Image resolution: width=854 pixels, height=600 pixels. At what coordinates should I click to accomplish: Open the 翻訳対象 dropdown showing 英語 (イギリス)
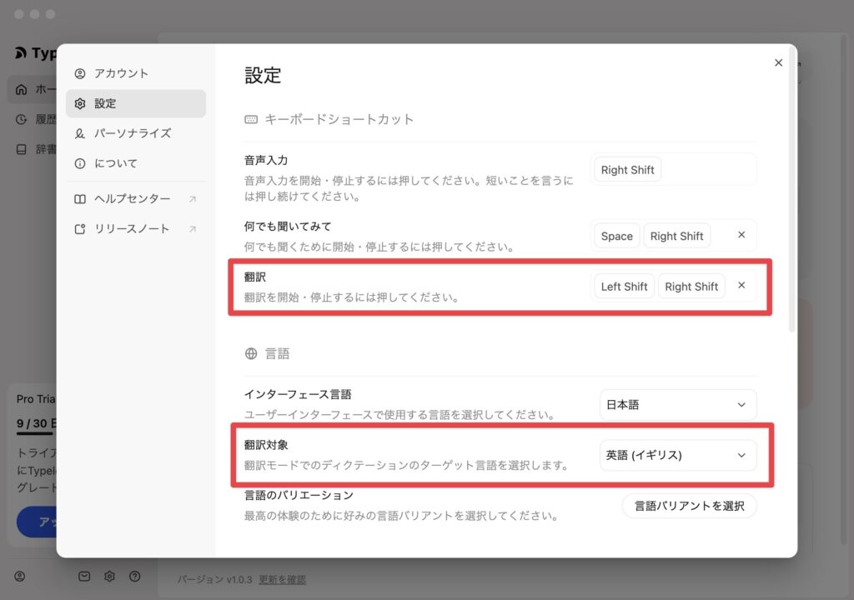pos(677,455)
